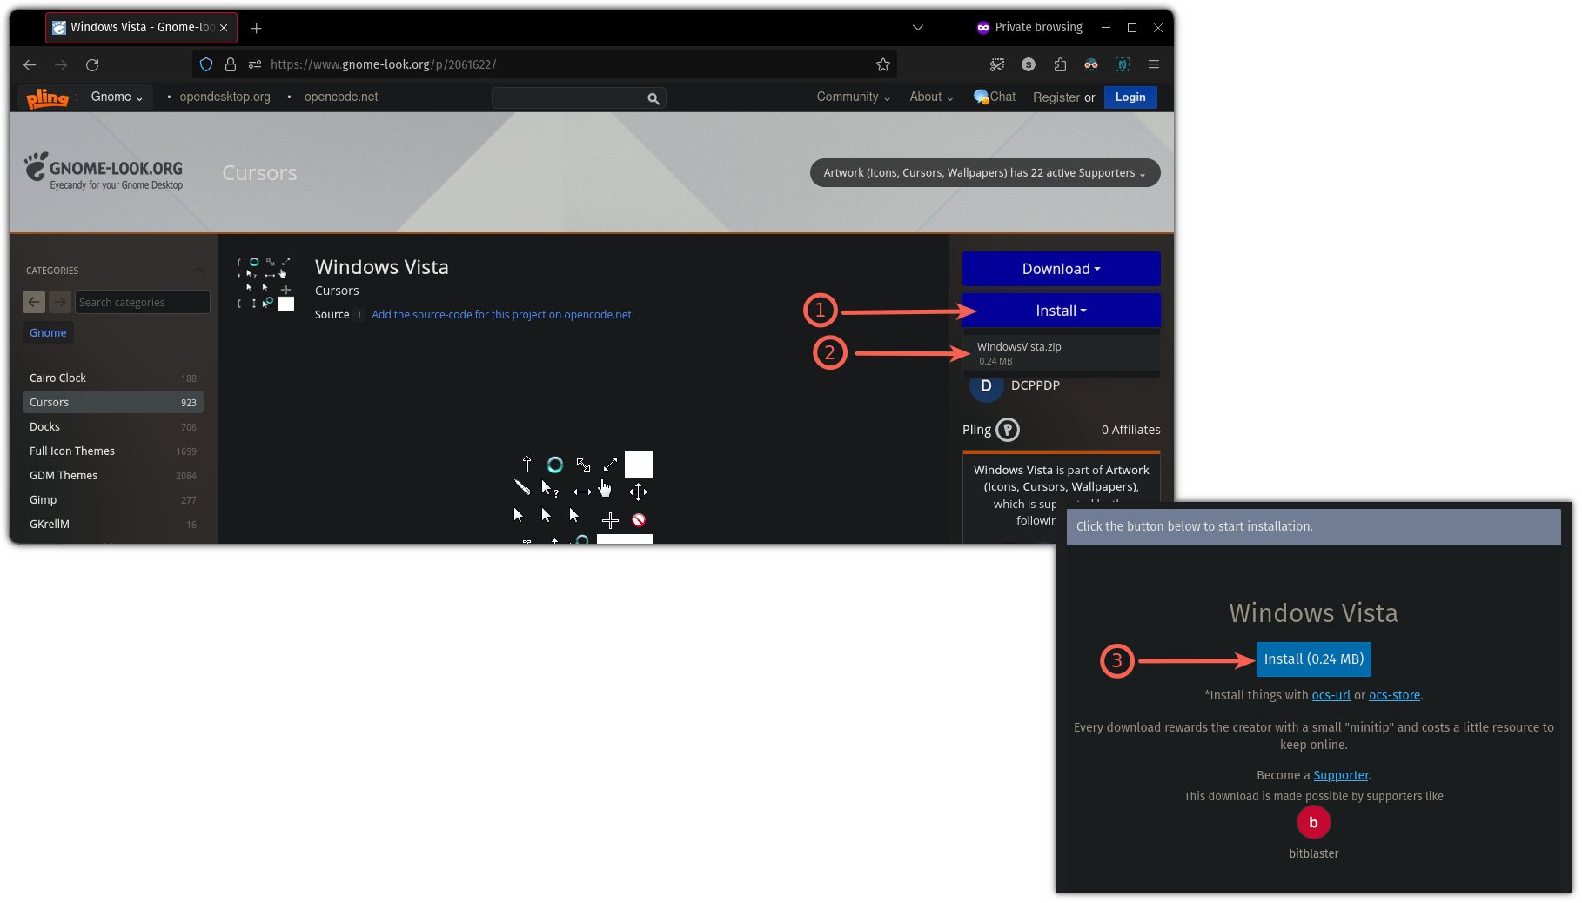The image size is (1582, 903).
Task: Expand the Community menu
Action: (852, 97)
